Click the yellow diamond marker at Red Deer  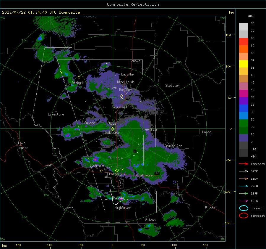[x=121, y=96]
